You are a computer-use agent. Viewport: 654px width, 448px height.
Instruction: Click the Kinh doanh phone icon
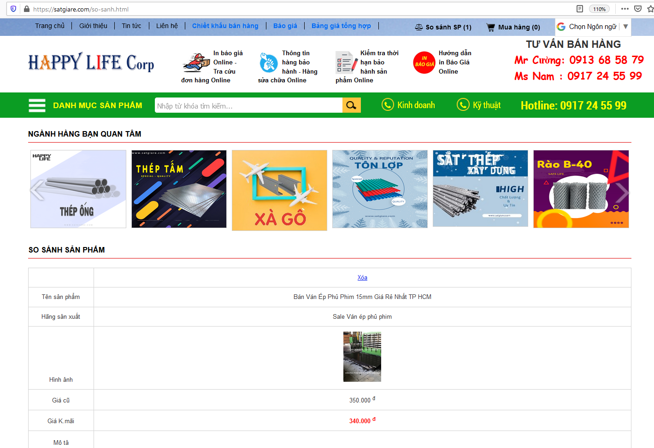click(x=388, y=105)
